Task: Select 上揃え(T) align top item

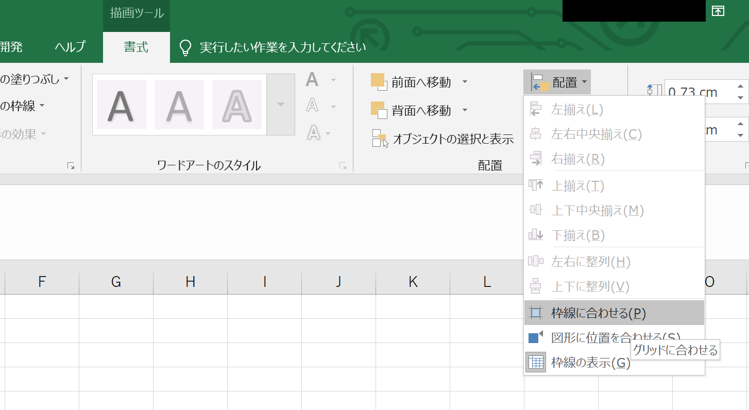Action: [x=614, y=185]
